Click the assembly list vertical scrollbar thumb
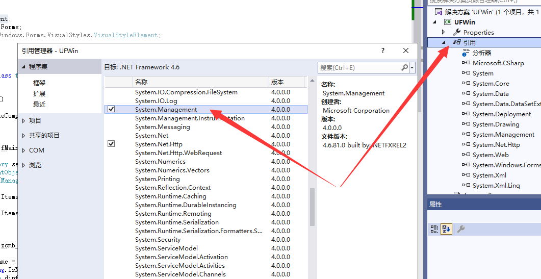541x279 pixels. (x=312, y=207)
